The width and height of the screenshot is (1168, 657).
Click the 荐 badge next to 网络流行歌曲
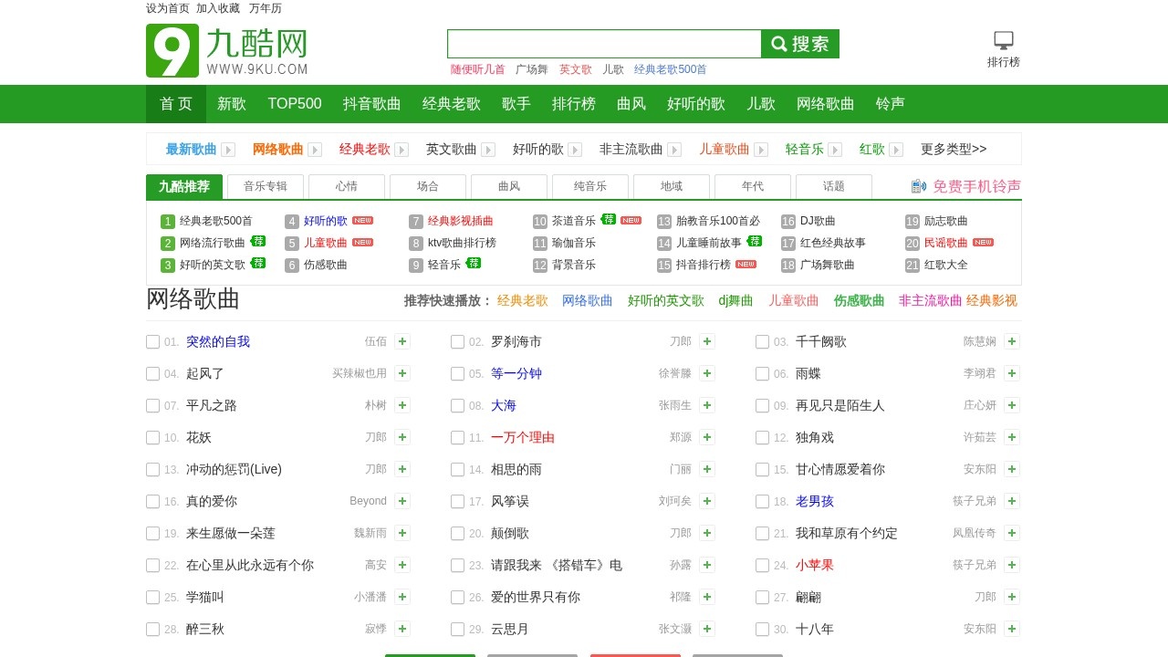click(x=258, y=243)
